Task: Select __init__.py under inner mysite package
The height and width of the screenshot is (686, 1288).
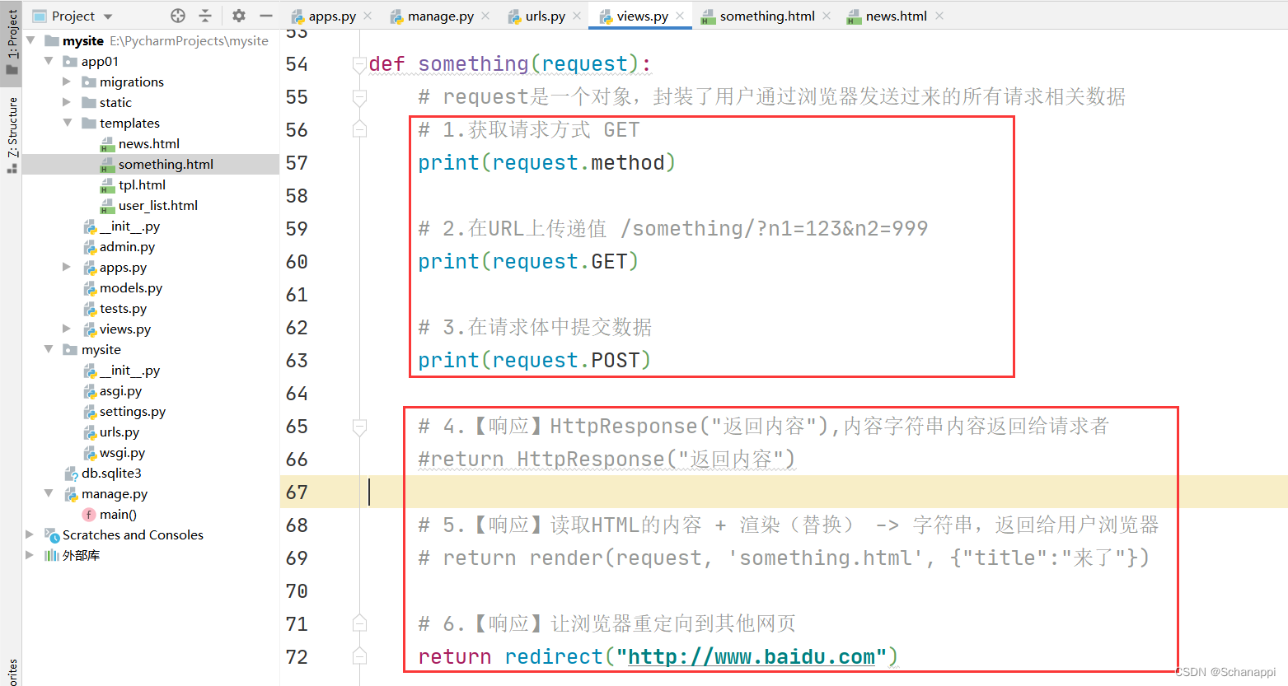Action: tap(129, 370)
